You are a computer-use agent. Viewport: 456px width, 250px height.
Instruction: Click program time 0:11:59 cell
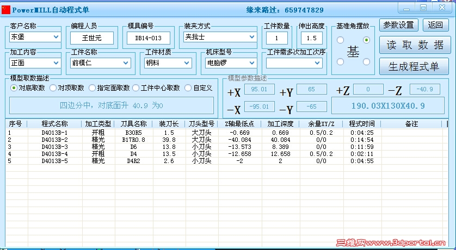[x=362, y=147]
